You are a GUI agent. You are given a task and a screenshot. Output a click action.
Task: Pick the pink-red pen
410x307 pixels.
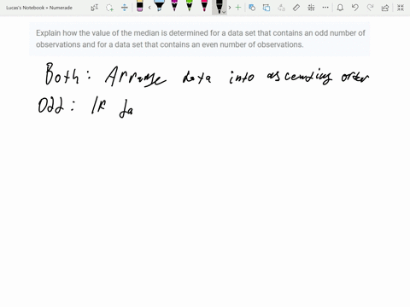coord(204,6)
